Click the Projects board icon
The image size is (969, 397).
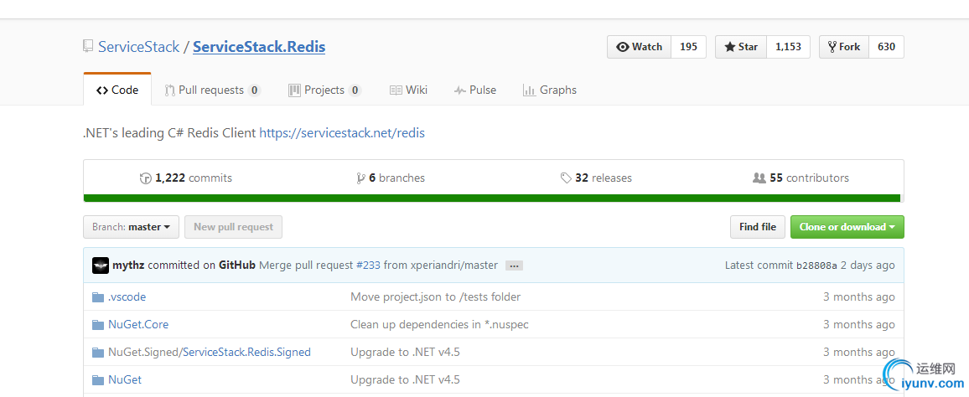click(294, 90)
